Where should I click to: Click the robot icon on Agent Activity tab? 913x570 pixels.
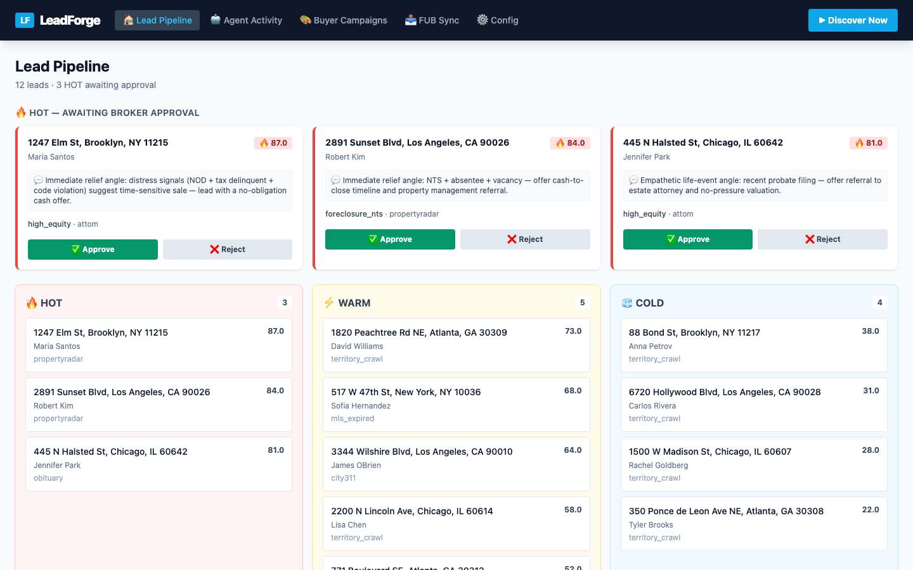pyautogui.click(x=216, y=20)
